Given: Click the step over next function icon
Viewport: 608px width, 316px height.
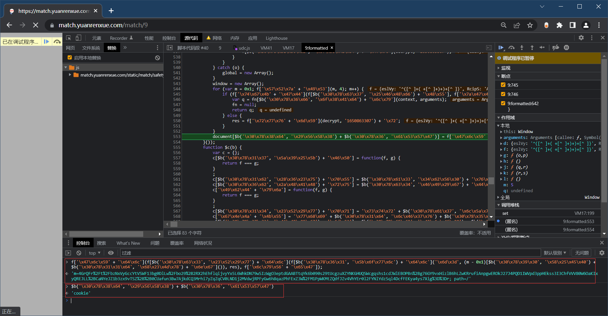Looking at the screenshot, I should [511, 48].
